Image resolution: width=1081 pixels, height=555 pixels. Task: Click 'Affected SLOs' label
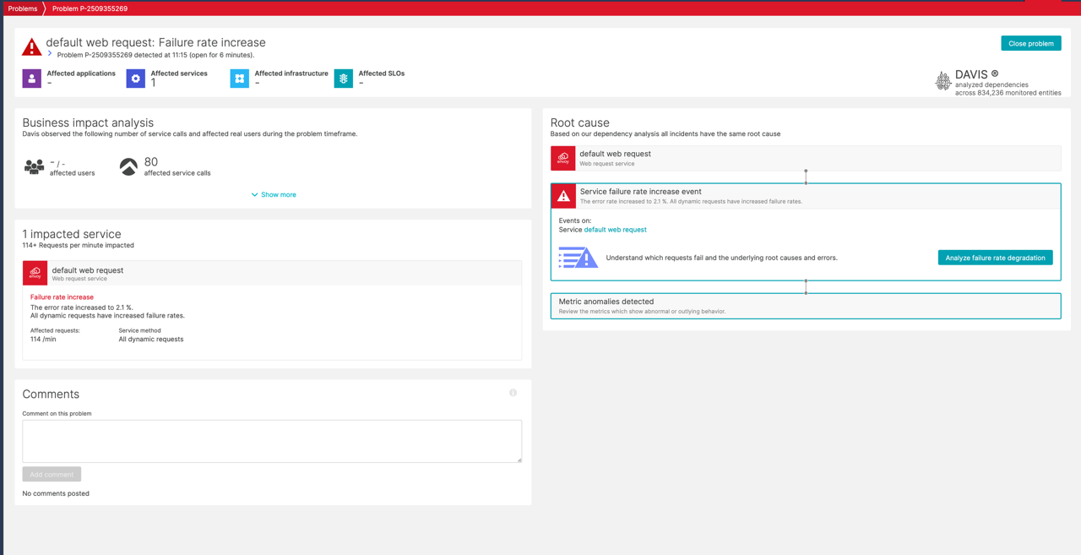point(382,73)
